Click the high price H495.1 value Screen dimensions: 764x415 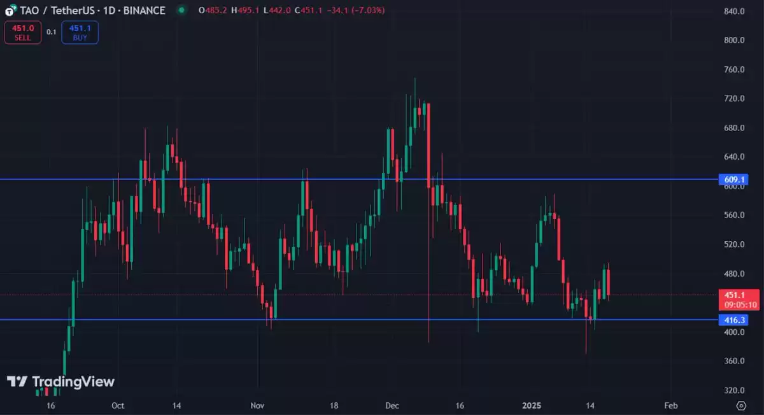pyautogui.click(x=244, y=10)
